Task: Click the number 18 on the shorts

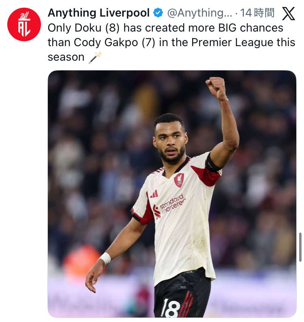Action: [x=170, y=307]
